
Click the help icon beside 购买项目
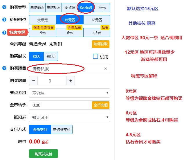coord(4,68)
